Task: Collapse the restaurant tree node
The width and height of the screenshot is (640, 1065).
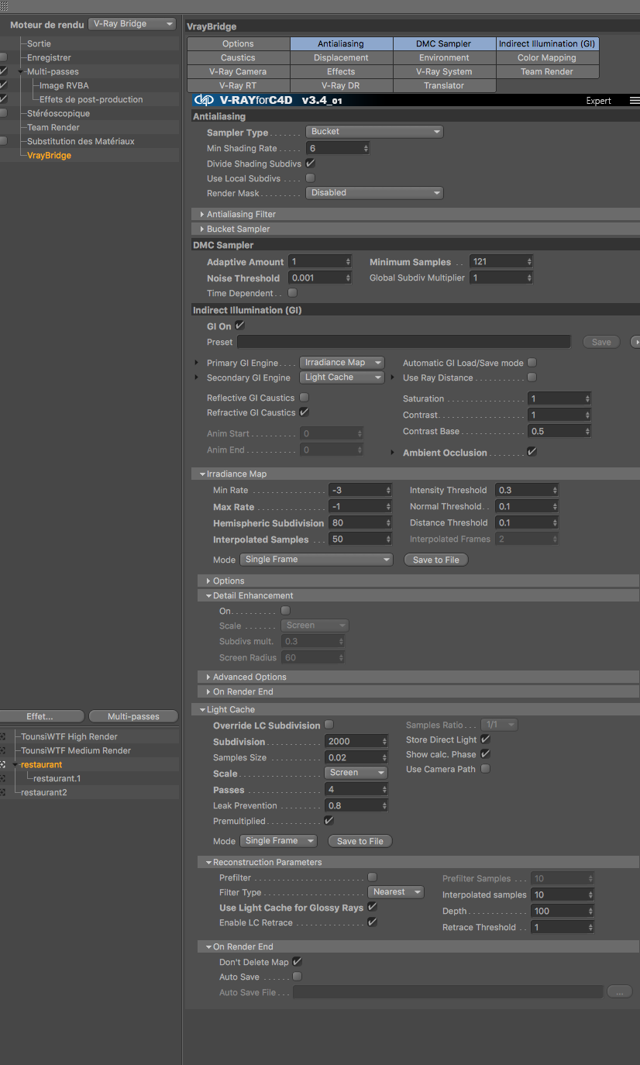Action: pyautogui.click(x=15, y=764)
